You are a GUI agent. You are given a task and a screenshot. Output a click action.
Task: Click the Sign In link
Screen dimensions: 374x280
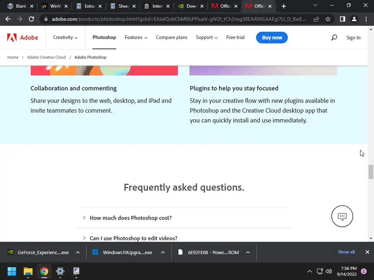(353, 38)
